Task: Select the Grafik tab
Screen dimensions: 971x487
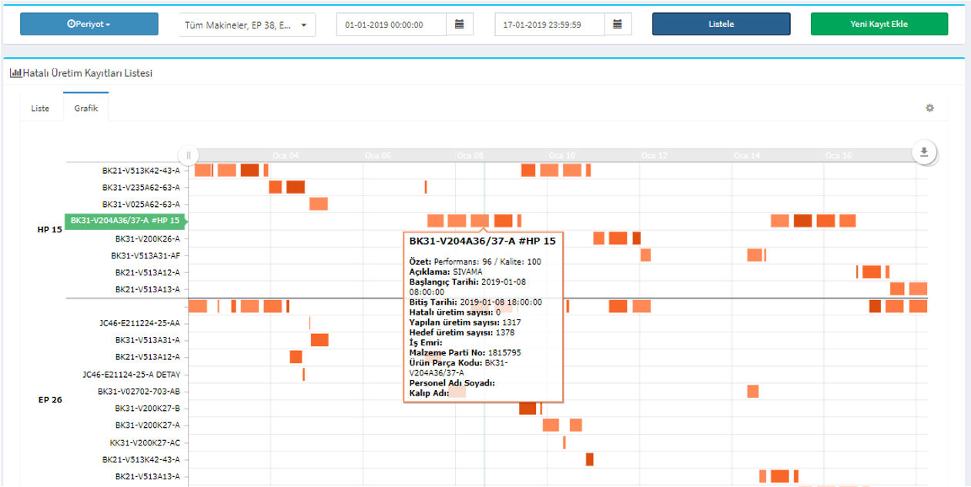Action: tap(85, 108)
